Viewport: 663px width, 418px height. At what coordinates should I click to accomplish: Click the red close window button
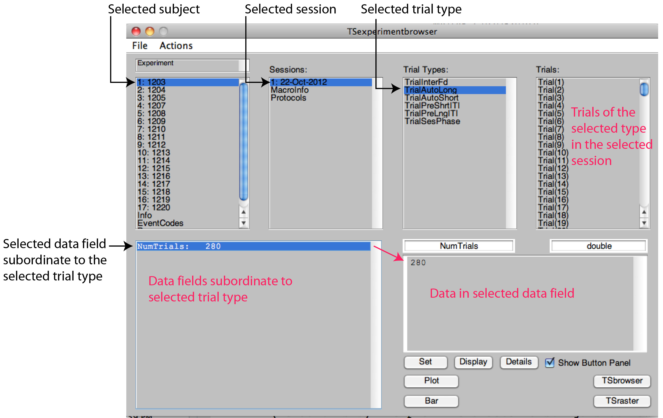tap(136, 31)
